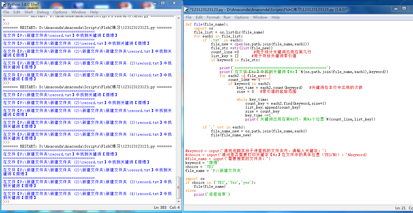Screen dimensions: 413x213
Task: Click the Python Shell title bar icon
Action: point(4,5)
